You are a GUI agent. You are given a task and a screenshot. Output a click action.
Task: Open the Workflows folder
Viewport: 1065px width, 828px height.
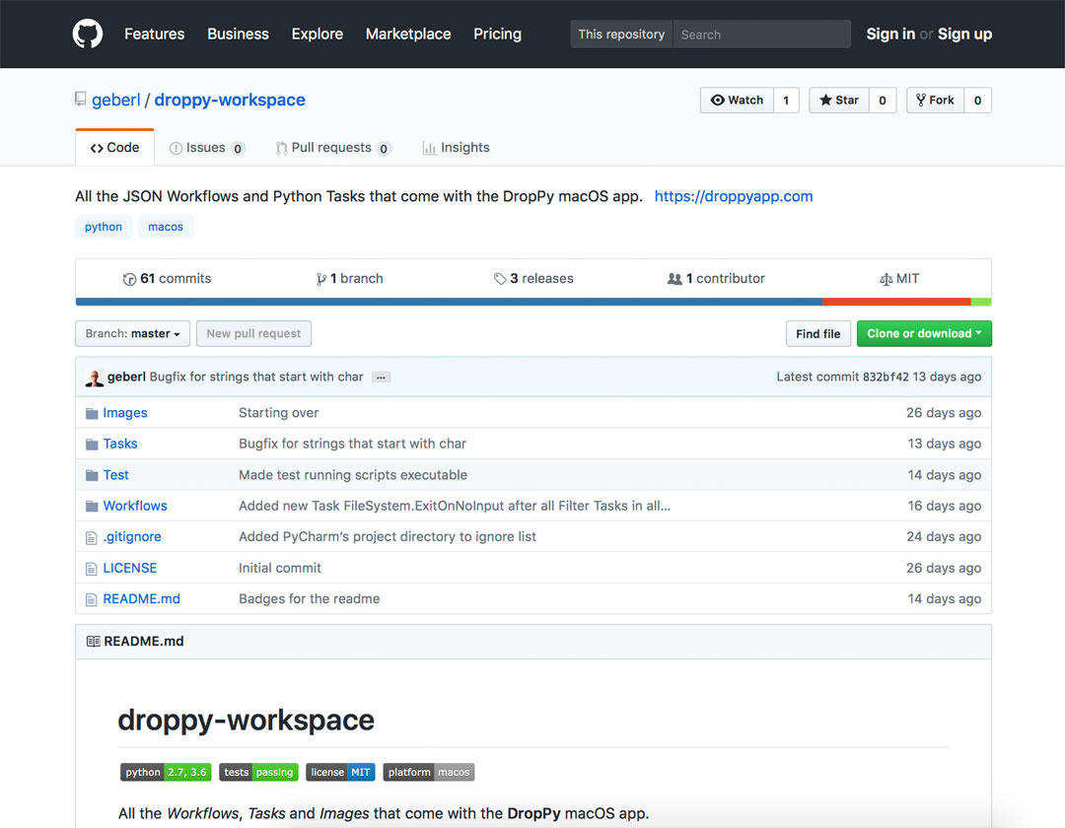[135, 506]
